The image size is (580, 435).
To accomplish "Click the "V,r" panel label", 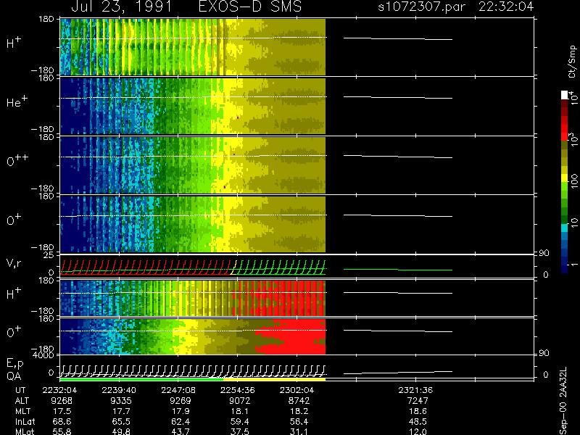I will tap(14, 263).
